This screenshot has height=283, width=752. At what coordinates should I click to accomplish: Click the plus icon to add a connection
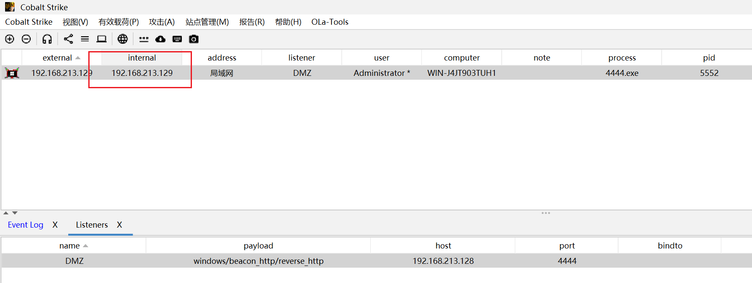[9, 39]
